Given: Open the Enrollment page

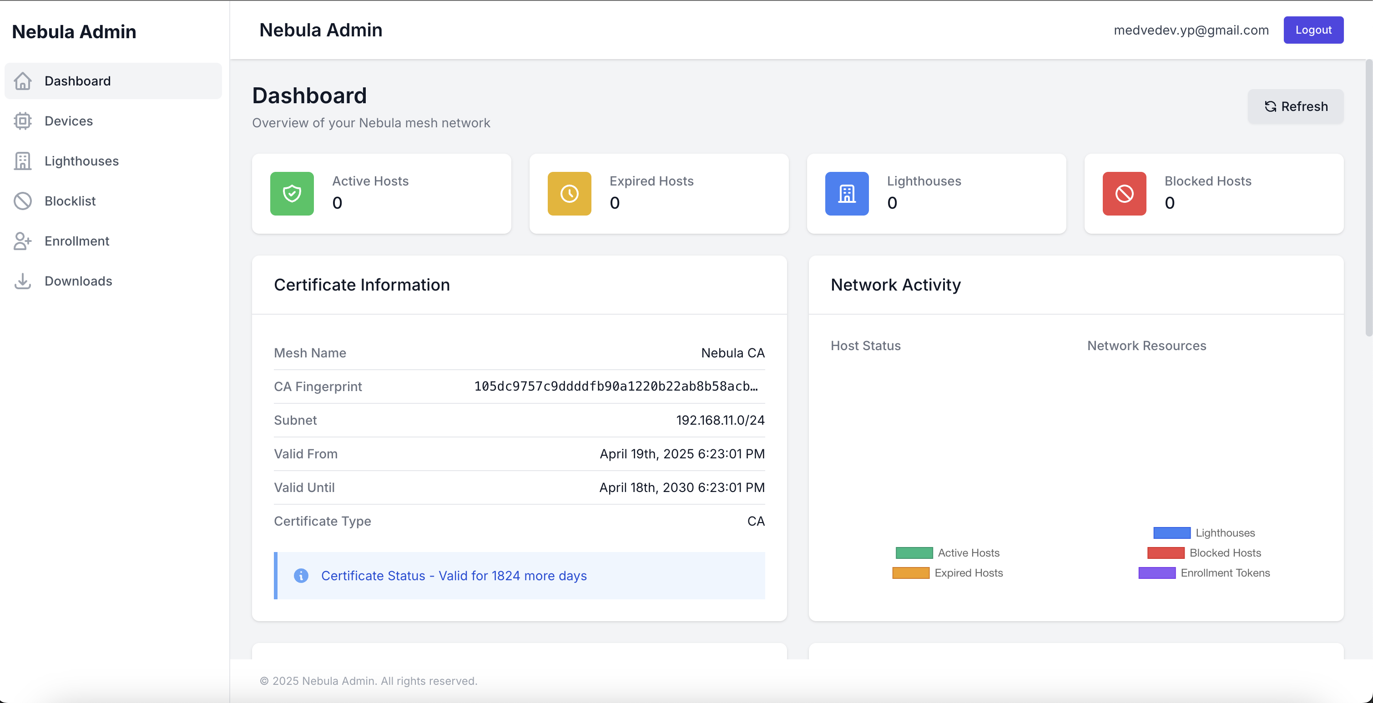Looking at the screenshot, I should pos(113,241).
